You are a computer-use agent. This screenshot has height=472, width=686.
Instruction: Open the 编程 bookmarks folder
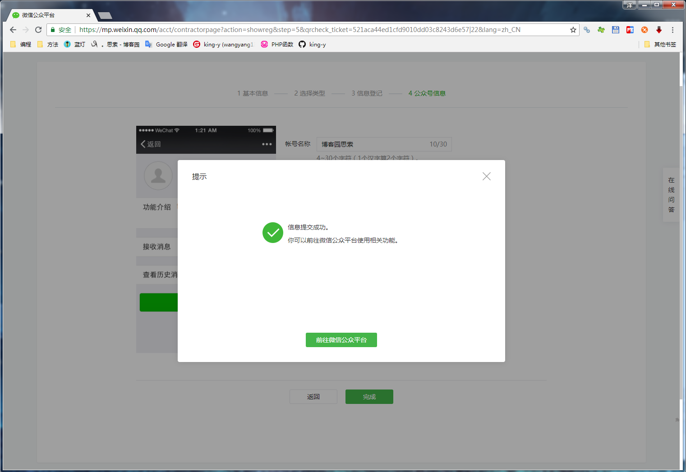[x=21, y=44]
